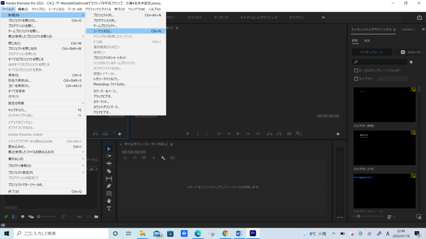Toggle the ローカルテンプレートフォルダー checkbox
Screen dimensions: 426x239
(x=356, y=71)
